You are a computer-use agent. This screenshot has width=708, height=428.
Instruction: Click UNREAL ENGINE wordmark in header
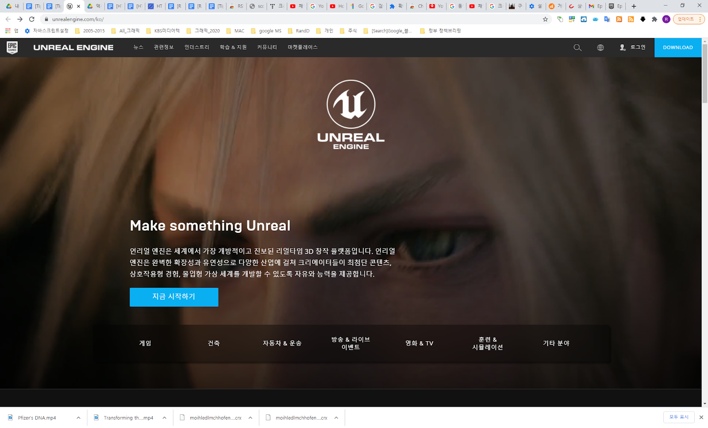coord(73,47)
